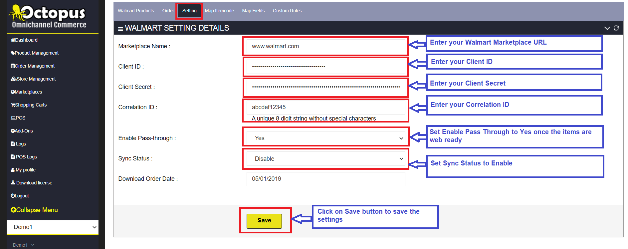Viewport: 628px width, 249px height.
Task: View the Logs page
Action: pyautogui.click(x=21, y=144)
